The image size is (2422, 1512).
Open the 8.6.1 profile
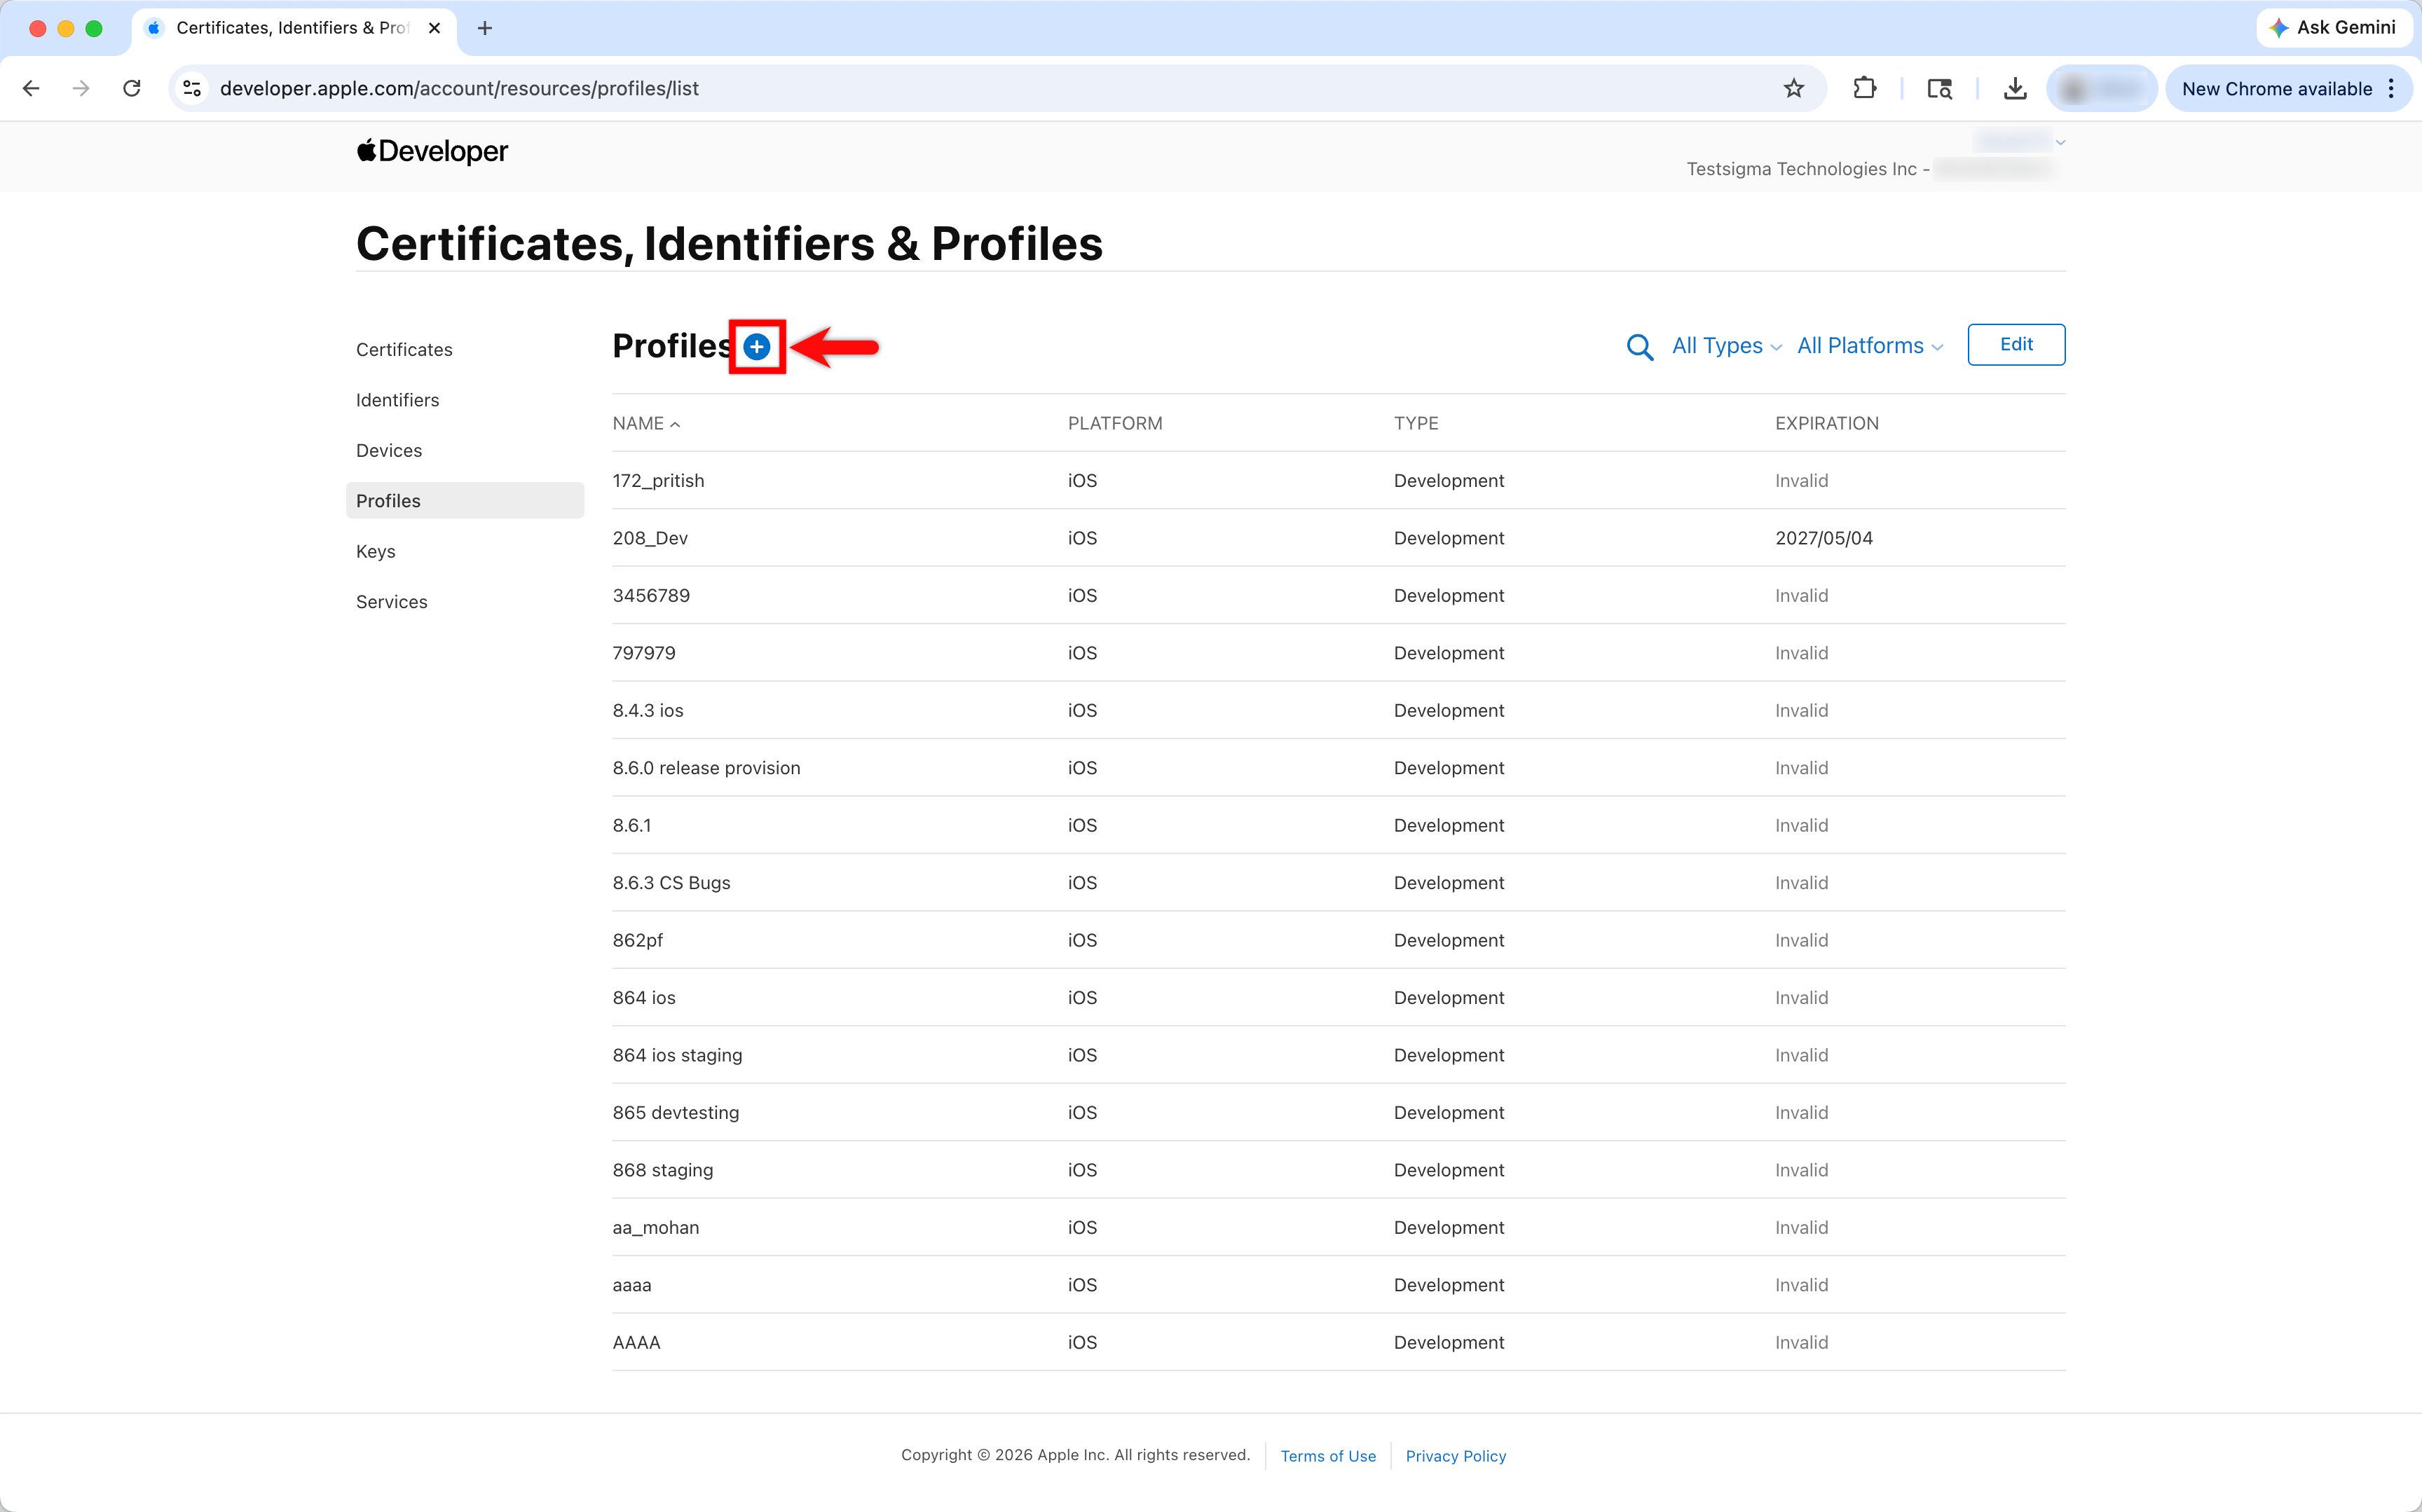click(x=1339, y=826)
